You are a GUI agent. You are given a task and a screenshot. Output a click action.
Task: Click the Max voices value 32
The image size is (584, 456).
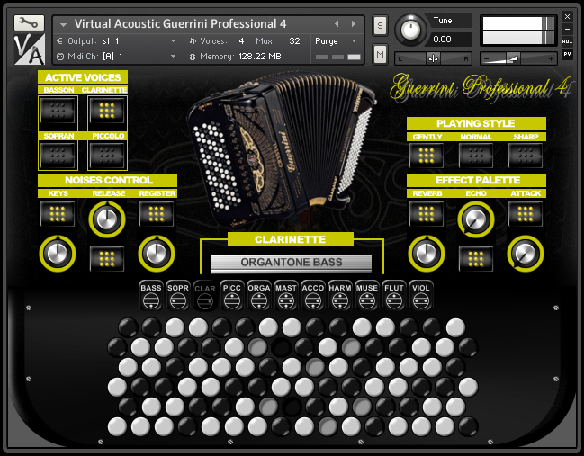294,41
